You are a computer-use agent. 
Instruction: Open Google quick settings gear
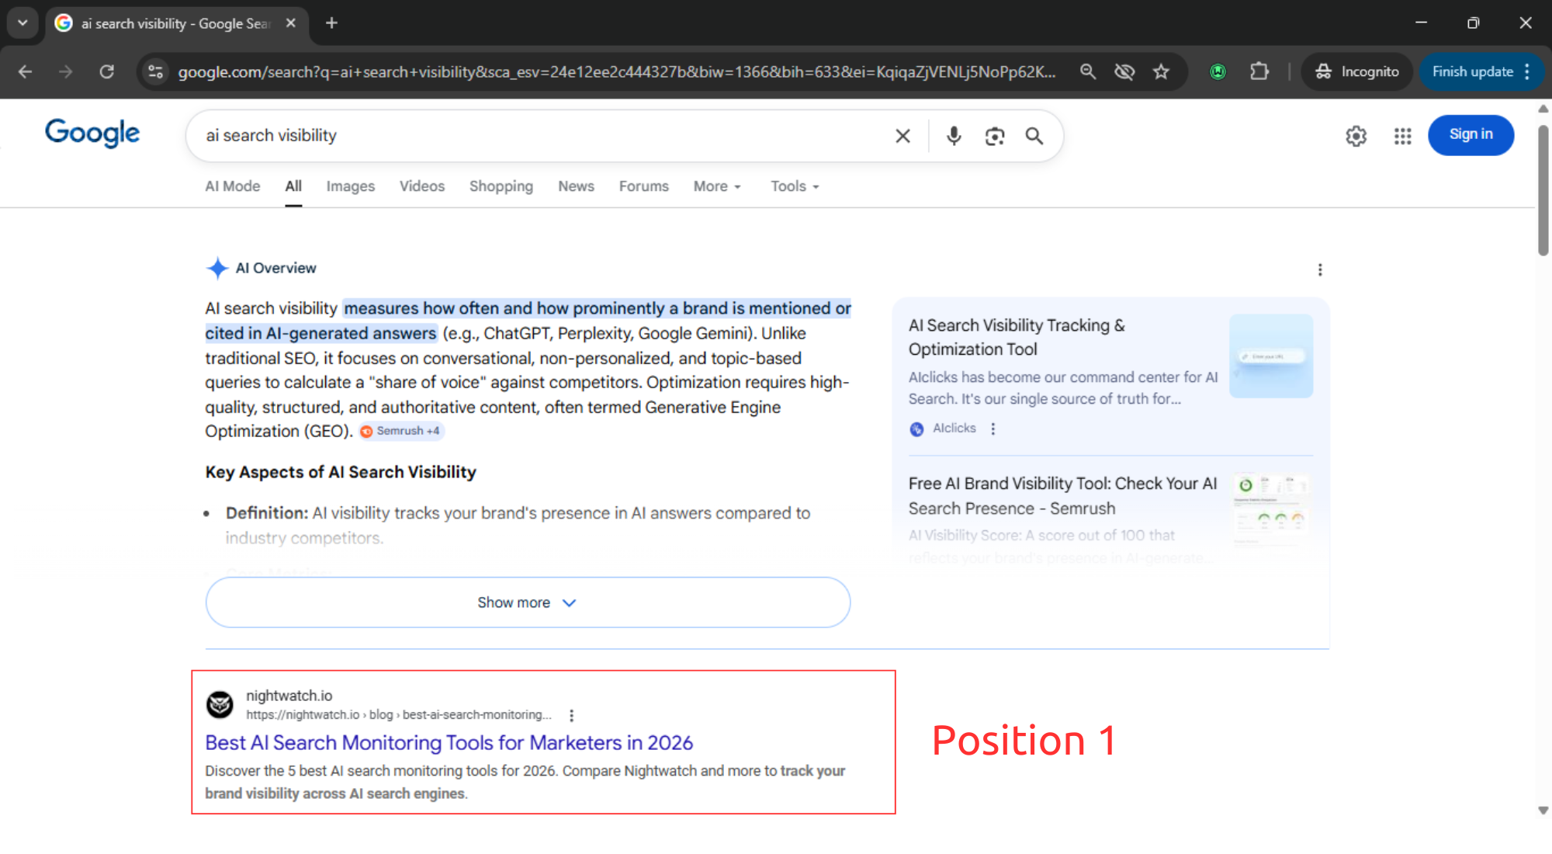click(1356, 136)
